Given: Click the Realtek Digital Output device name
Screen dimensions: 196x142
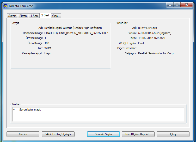Looking at the screenshot, I should 73,28.
